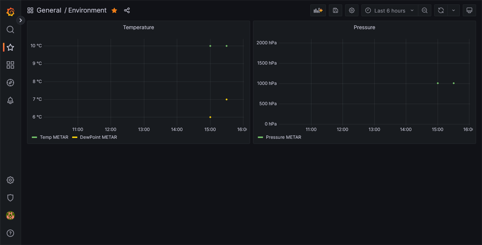482x245 pixels.
Task: Open the refresh interval dropdown
Action: pyautogui.click(x=453, y=11)
